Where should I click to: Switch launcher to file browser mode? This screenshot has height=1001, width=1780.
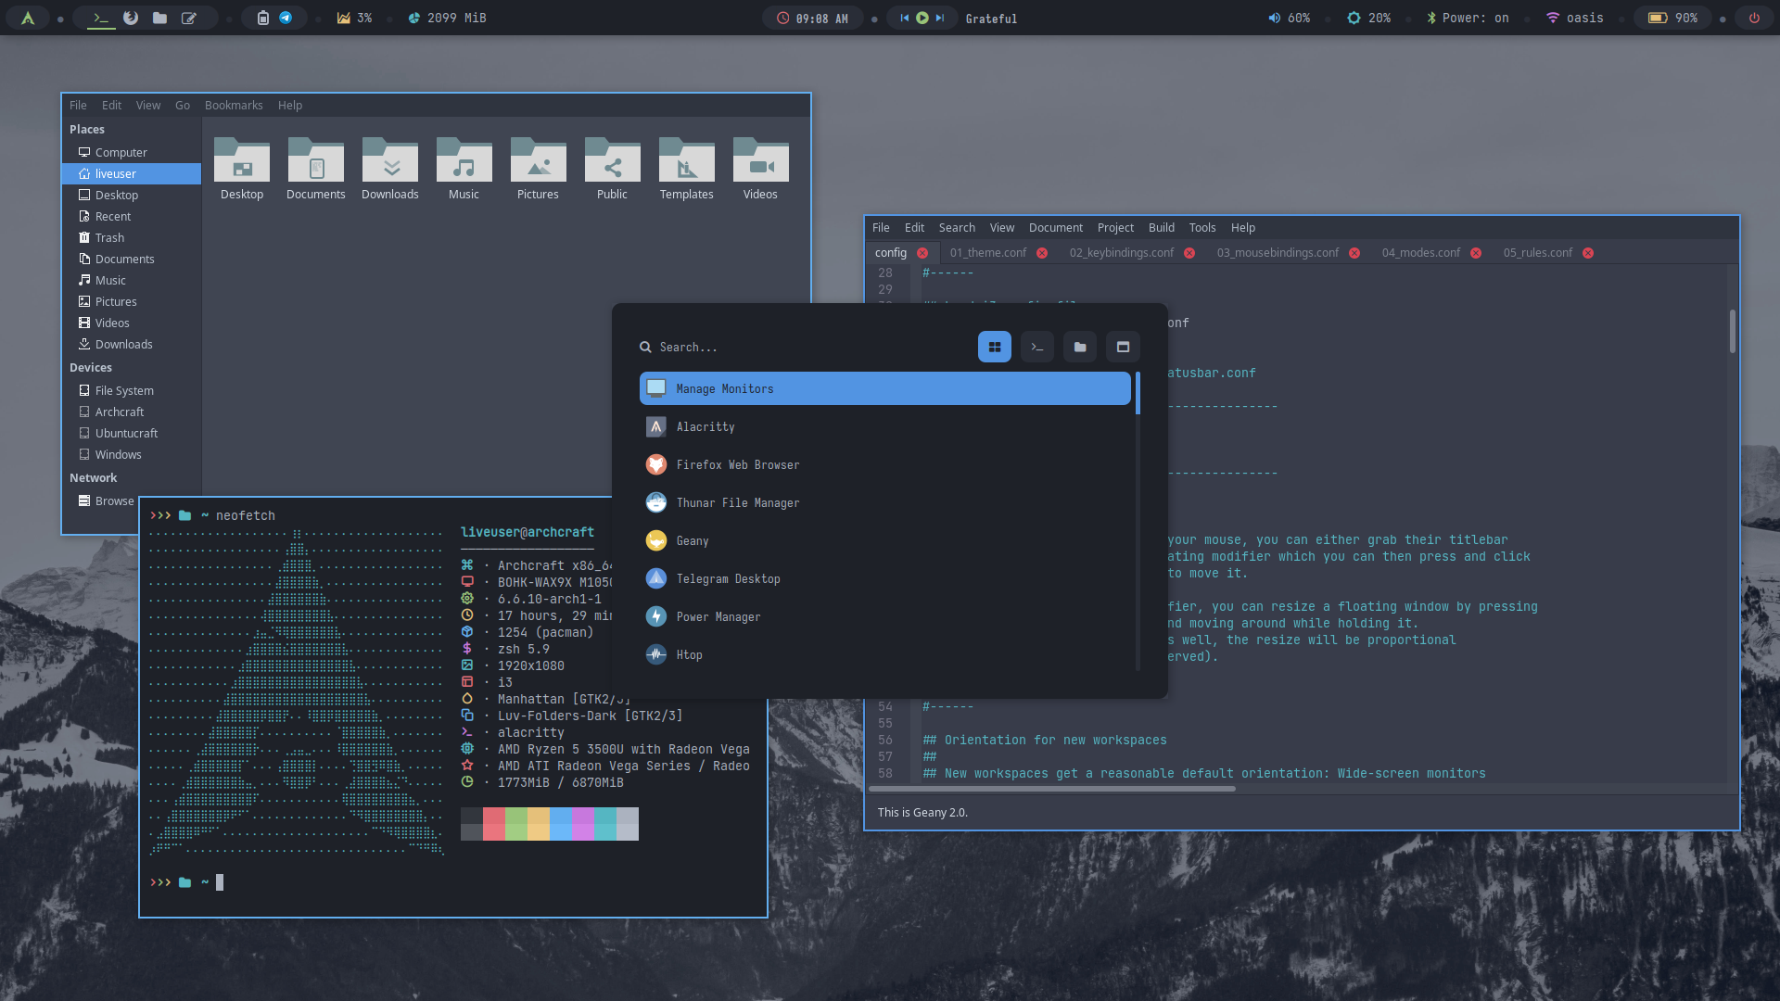click(x=1079, y=347)
